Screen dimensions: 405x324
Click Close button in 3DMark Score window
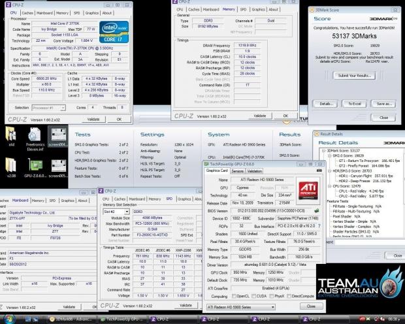pyautogui.click(x=383, y=118)
